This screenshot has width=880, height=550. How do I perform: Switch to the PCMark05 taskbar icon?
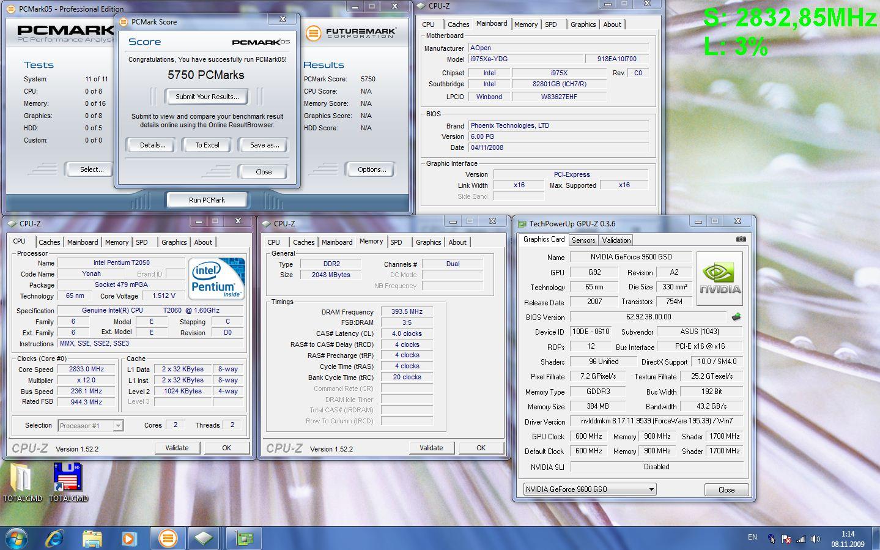tap(168, 538)
